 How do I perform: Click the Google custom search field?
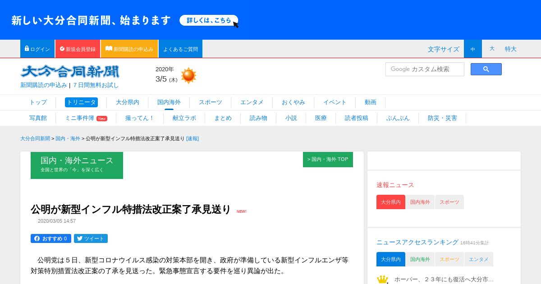pos(425,69)
